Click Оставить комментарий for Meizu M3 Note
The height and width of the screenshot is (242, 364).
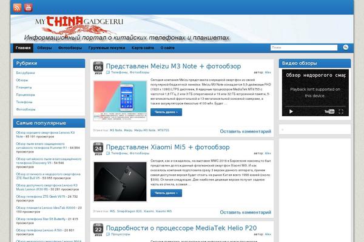click(x=245, y=131)
